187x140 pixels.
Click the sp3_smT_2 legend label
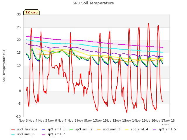click(x=84, y=129)
